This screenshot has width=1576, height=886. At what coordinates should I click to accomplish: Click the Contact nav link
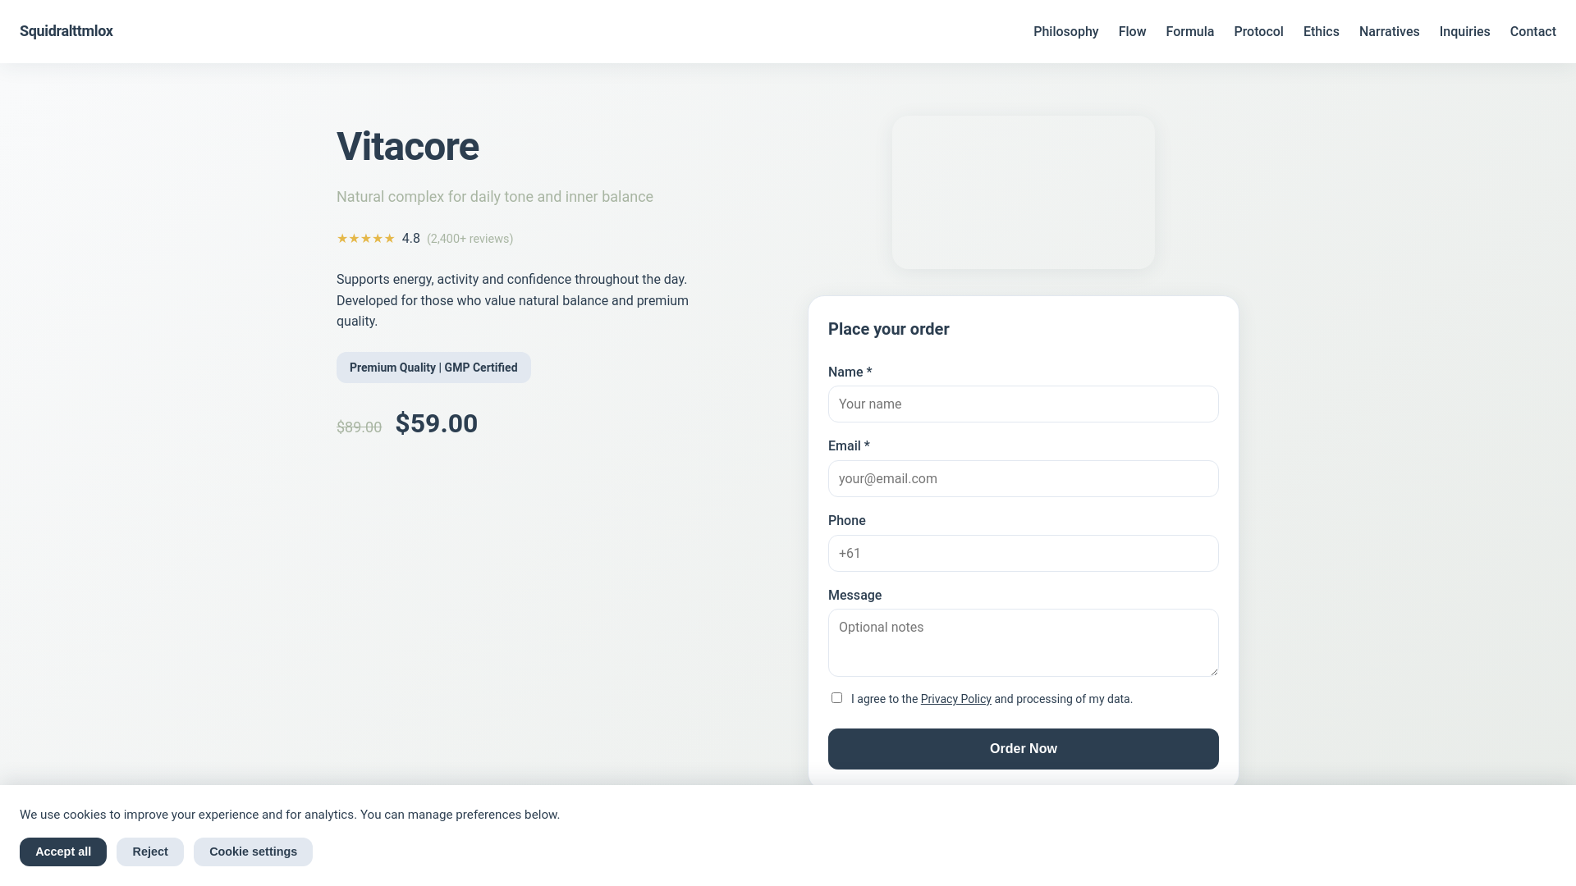click(x=1532, y=31)
